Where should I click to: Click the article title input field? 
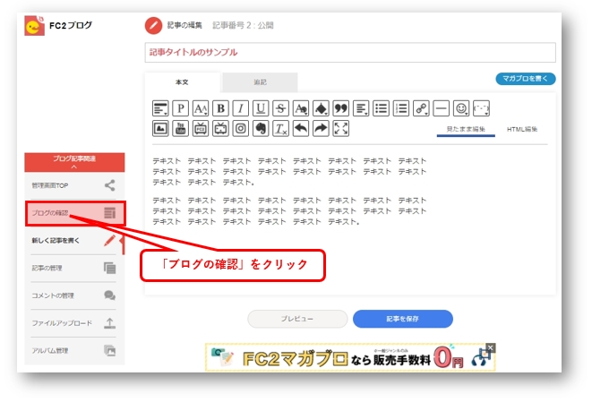[350, 53]
